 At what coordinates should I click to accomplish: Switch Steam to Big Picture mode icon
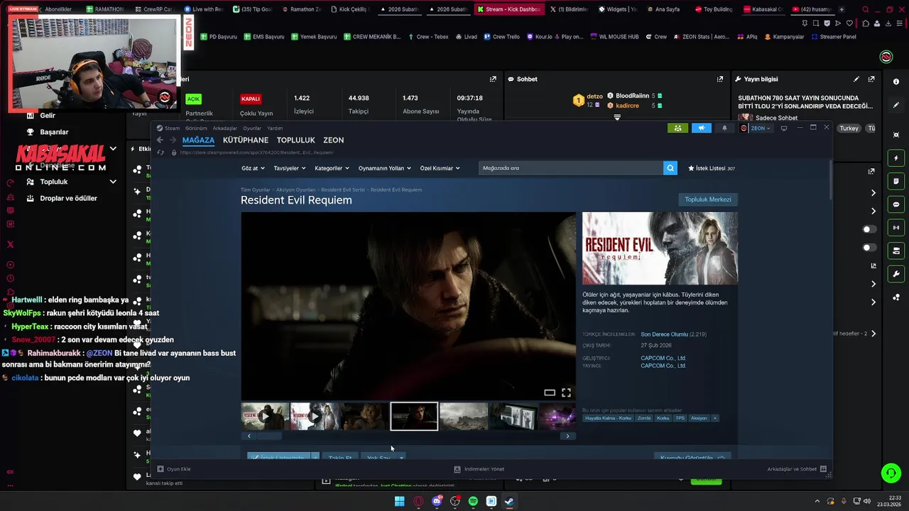point(784,128)
